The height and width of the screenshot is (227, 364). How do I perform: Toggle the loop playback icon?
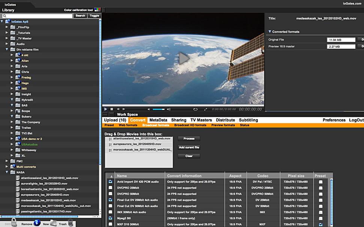pos(195,109)
